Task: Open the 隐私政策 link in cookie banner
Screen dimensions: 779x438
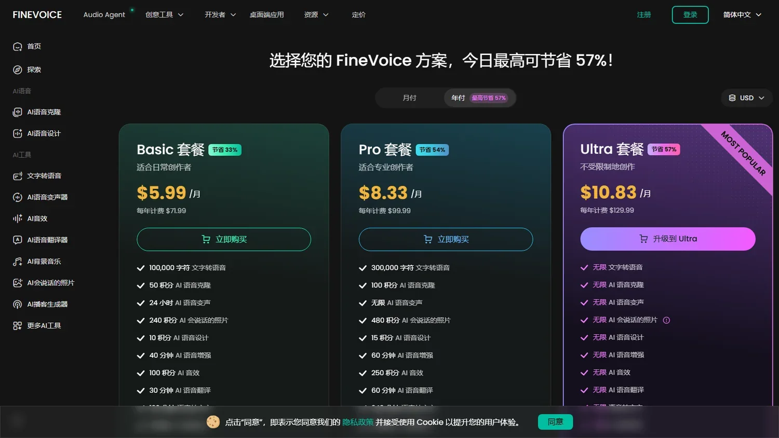Action: pos(358,422)
